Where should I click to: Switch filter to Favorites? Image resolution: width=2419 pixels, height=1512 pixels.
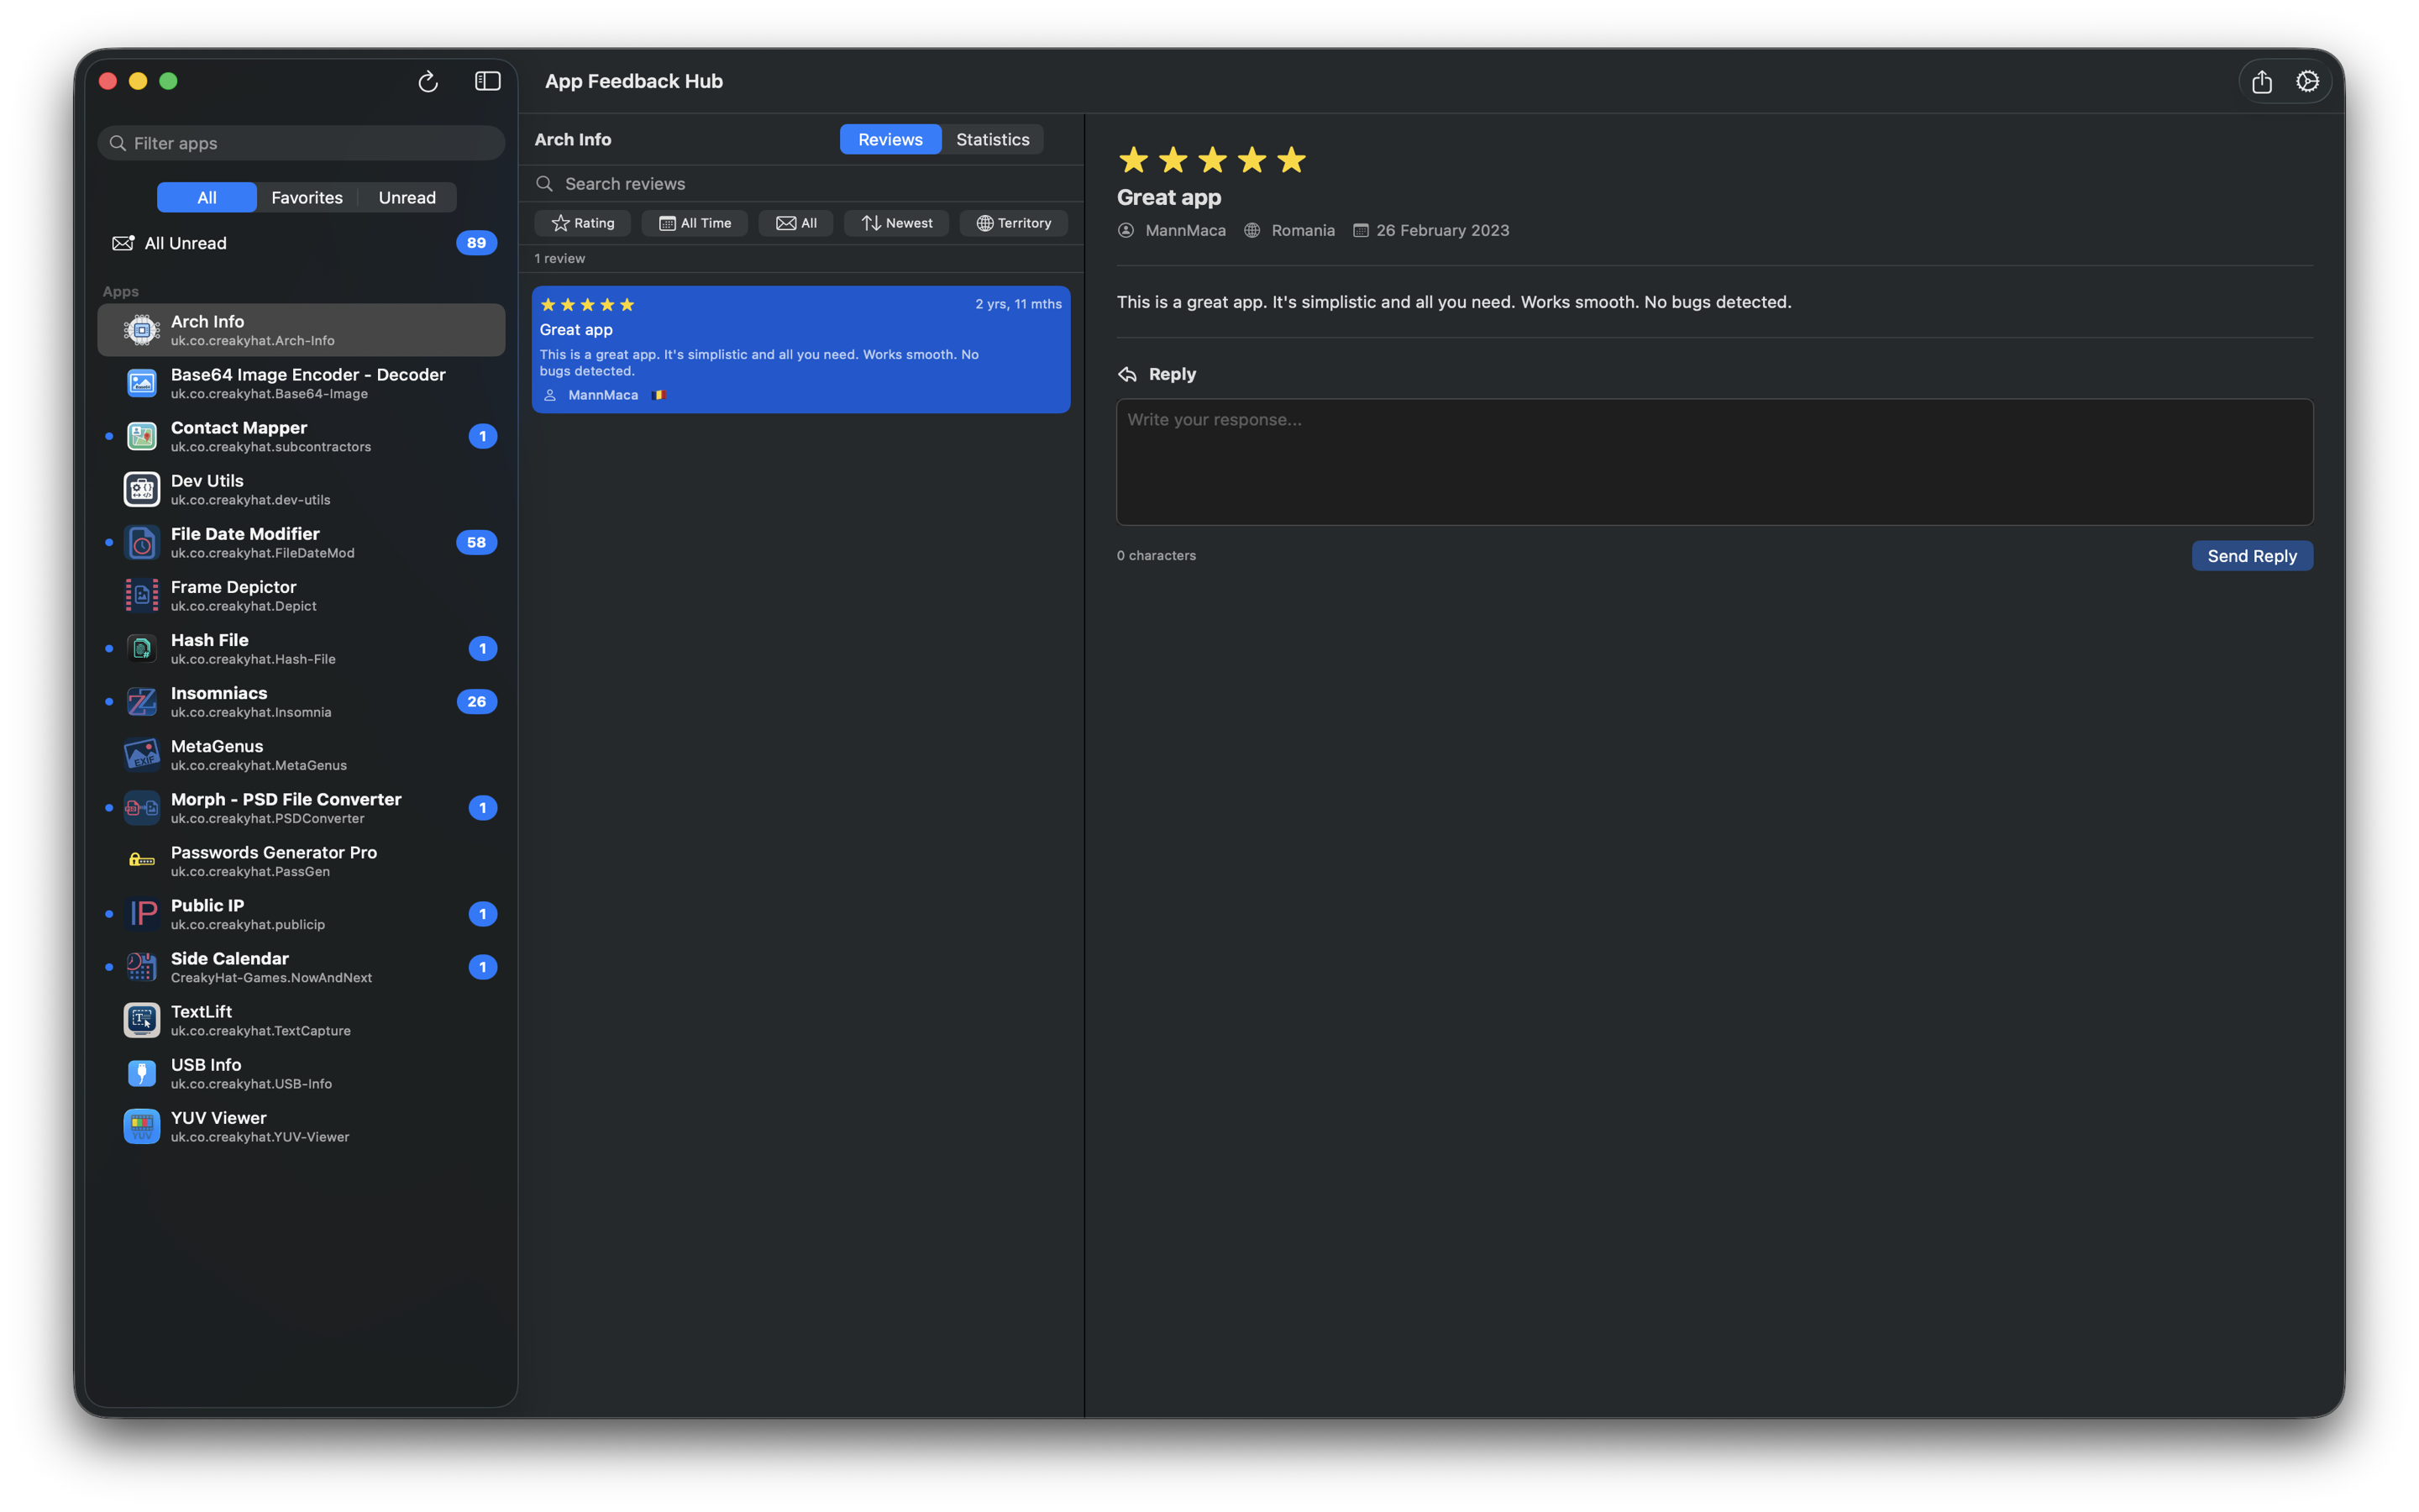(307, 197)
